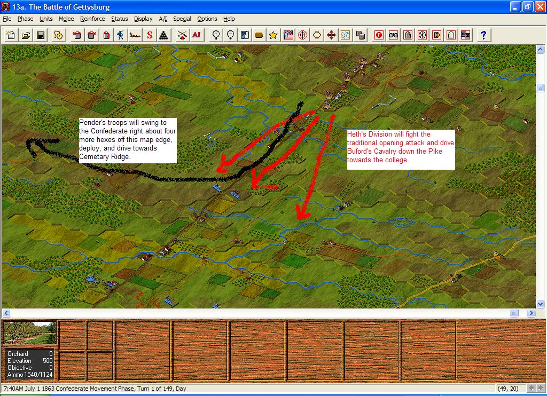This screenshot has width=547, height=396.
Task: Toggle the white tombstone highlight icon
Action: (451, 35)
